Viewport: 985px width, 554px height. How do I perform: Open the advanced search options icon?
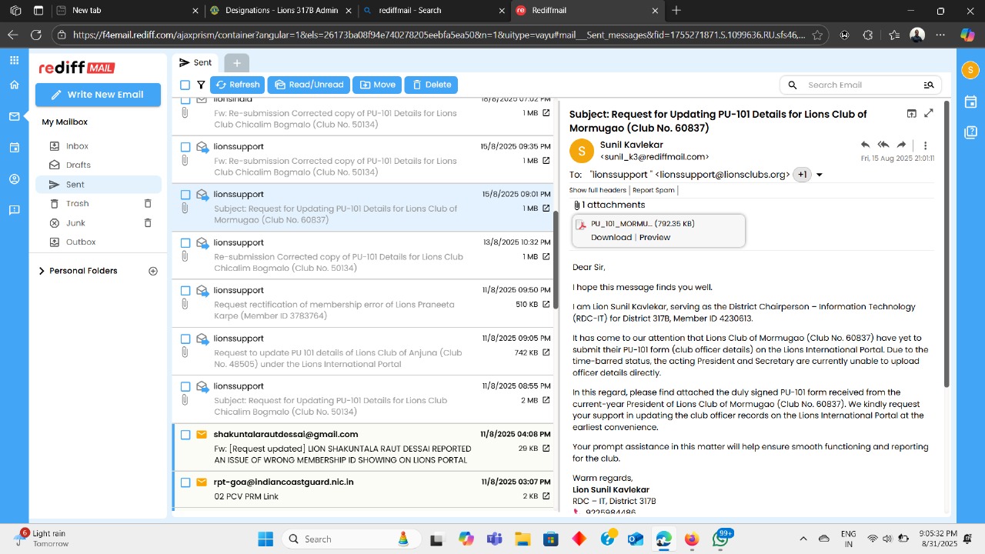coord(929,85)
